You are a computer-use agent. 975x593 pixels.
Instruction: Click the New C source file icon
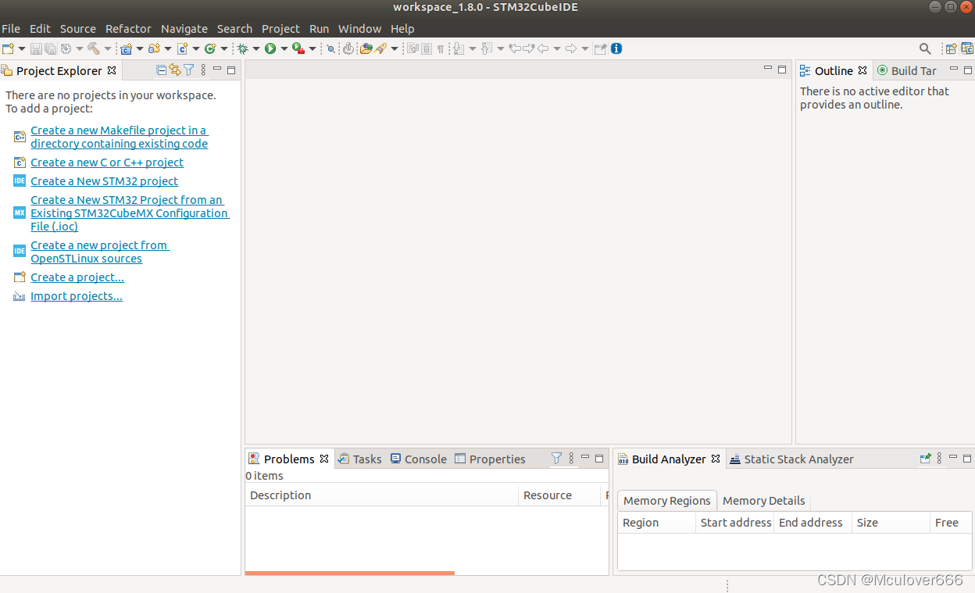[x=182, y=48]
